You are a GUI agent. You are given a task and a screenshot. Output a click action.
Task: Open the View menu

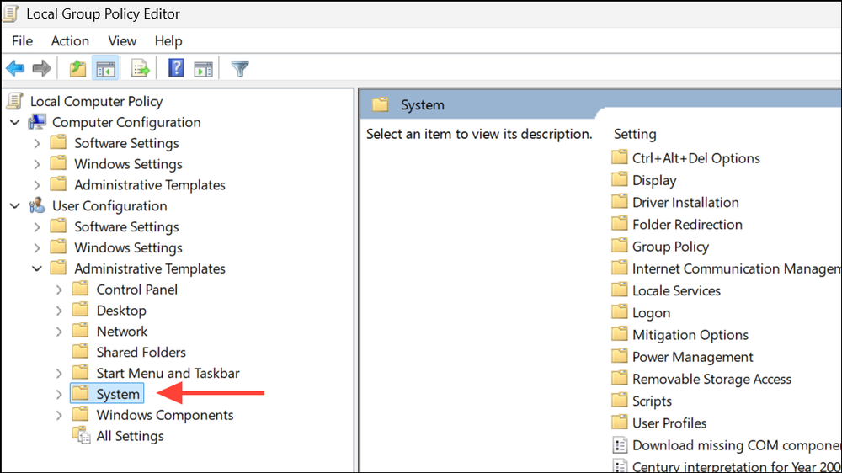[122, 40]
